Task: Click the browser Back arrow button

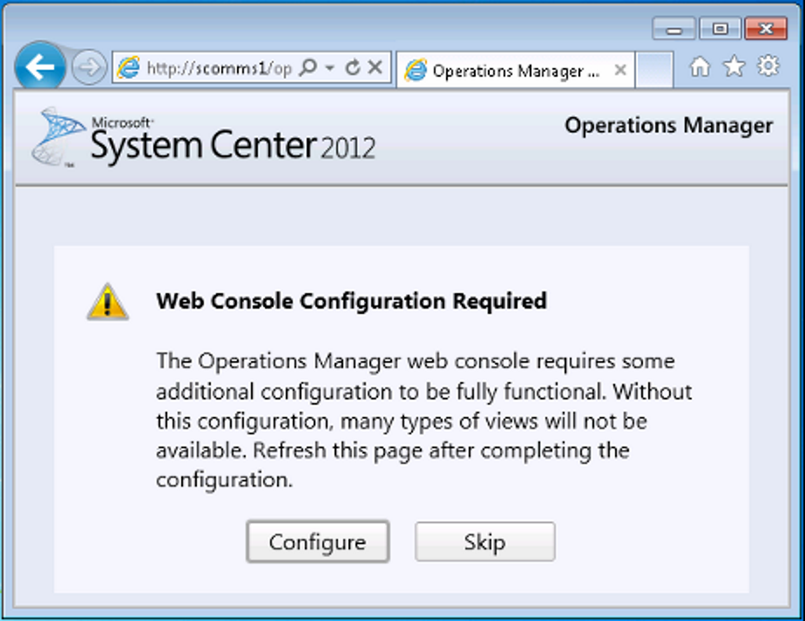Action: coord(40,66)
